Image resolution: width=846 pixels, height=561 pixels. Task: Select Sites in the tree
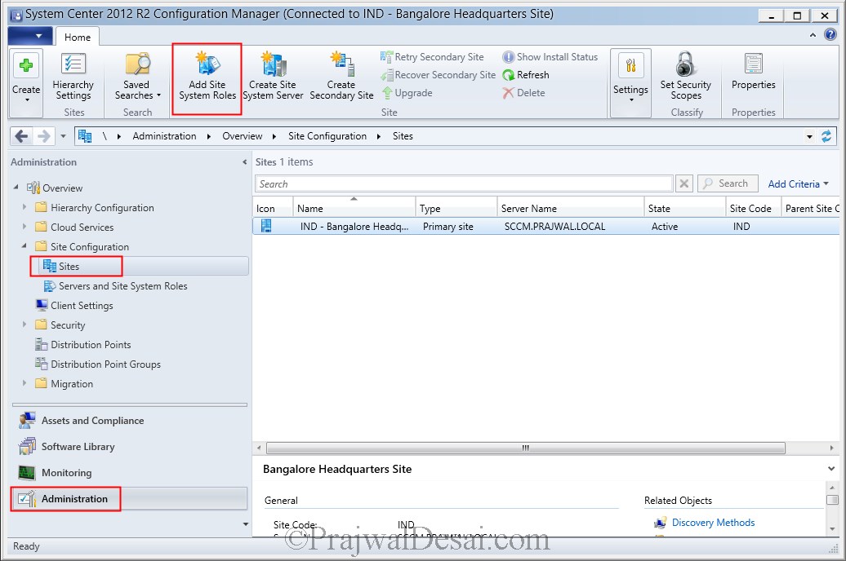click(69, 266)
